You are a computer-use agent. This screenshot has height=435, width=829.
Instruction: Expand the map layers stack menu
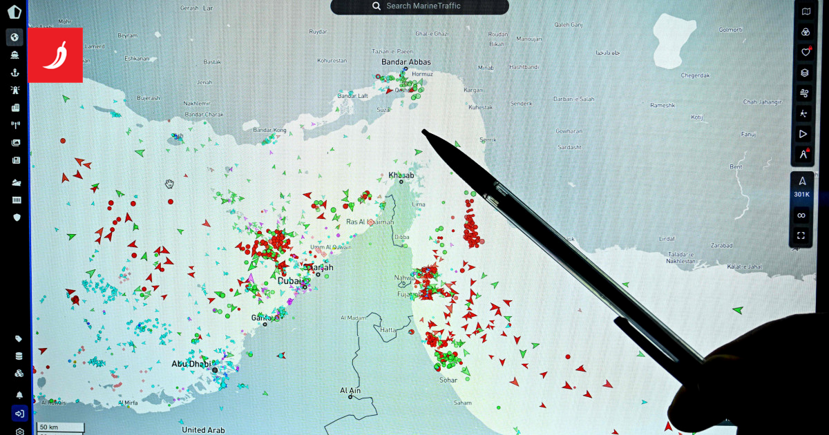point(804,72)
